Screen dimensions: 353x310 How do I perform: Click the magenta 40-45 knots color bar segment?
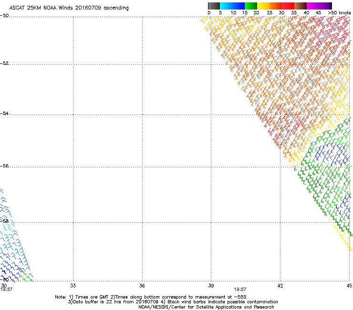[313, 6]
